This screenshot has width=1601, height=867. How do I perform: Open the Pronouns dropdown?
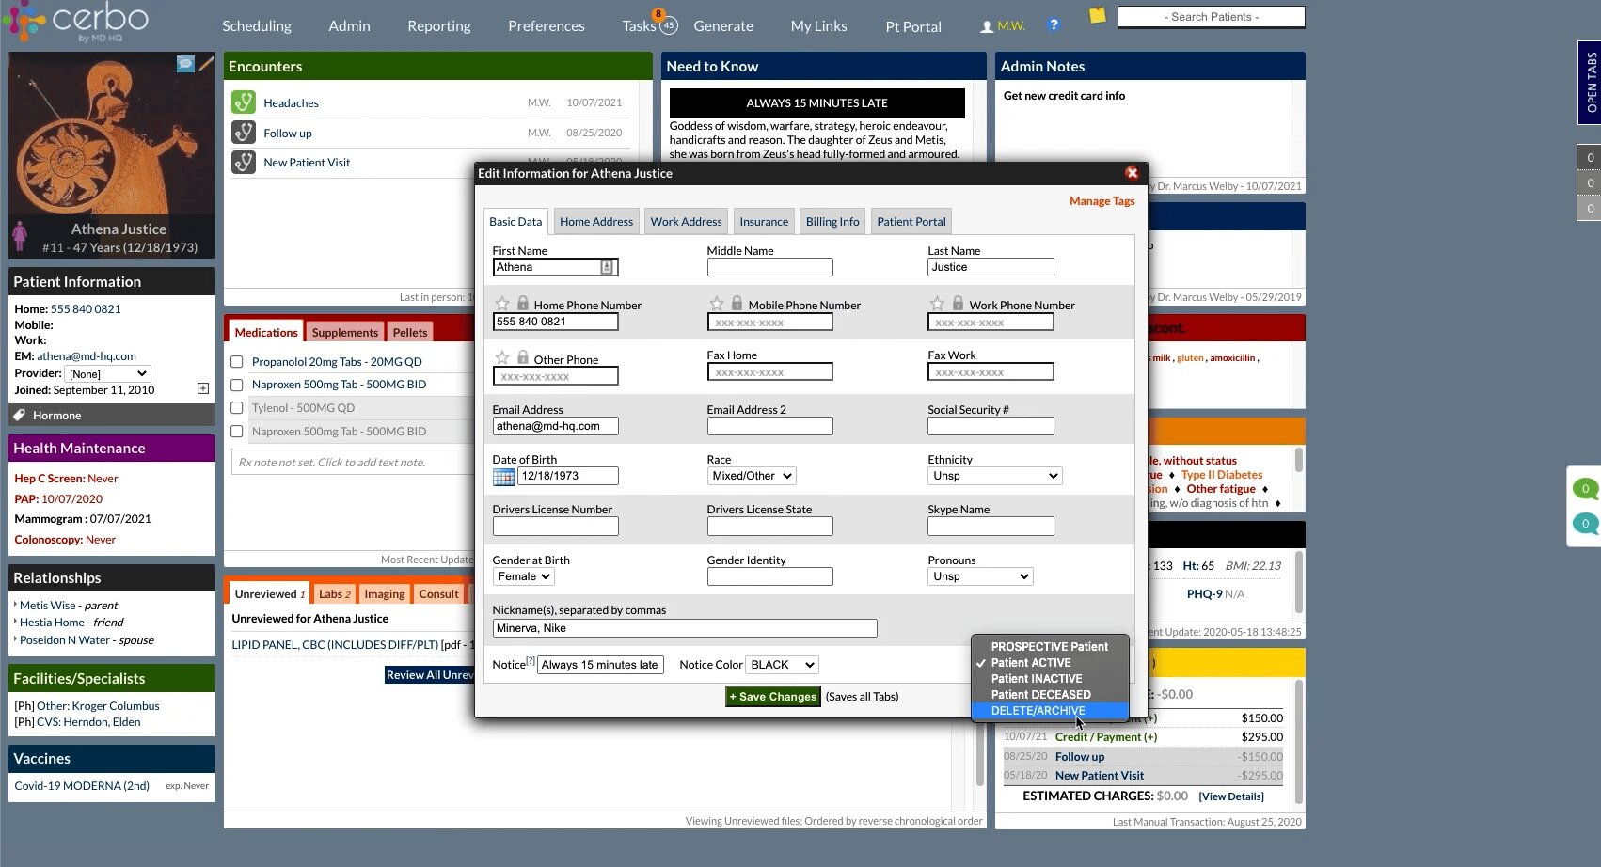(x=980, y=576)
